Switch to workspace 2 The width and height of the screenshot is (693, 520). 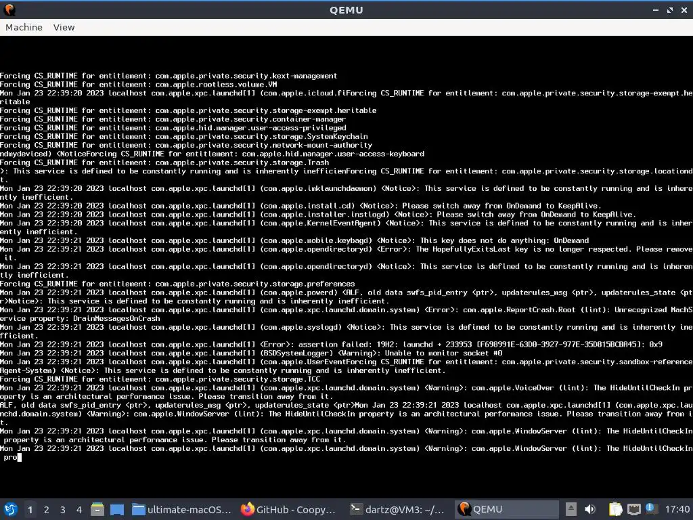click(47, 510)
